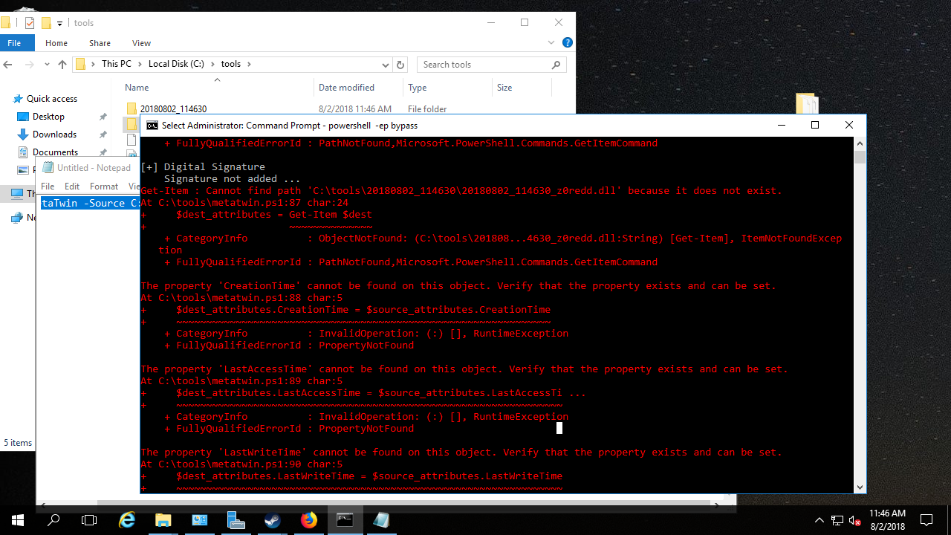Go up one folder level
This screenshot has width=951, height=535.
coord(62,65)
